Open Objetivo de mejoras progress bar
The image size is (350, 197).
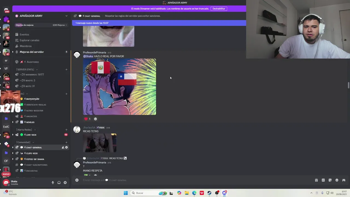(x=41, y=25)
